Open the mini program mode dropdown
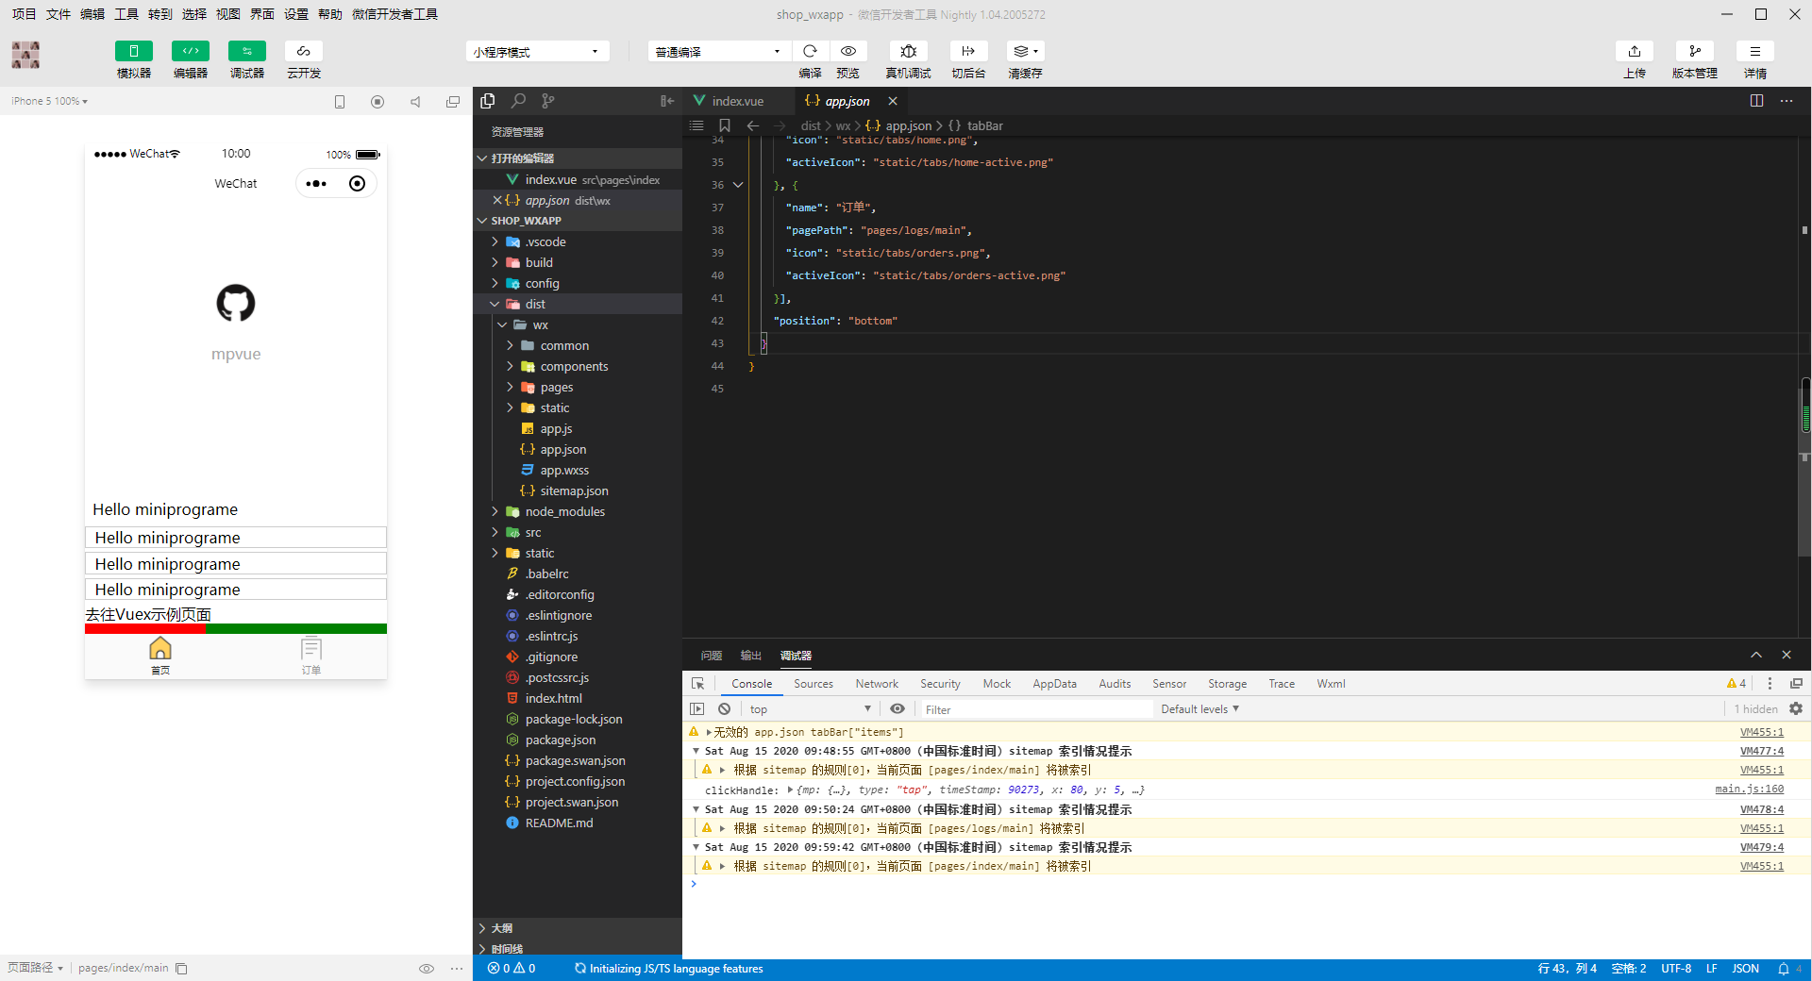This screenshot has height=981, width=1812. (x=537, y=52)
